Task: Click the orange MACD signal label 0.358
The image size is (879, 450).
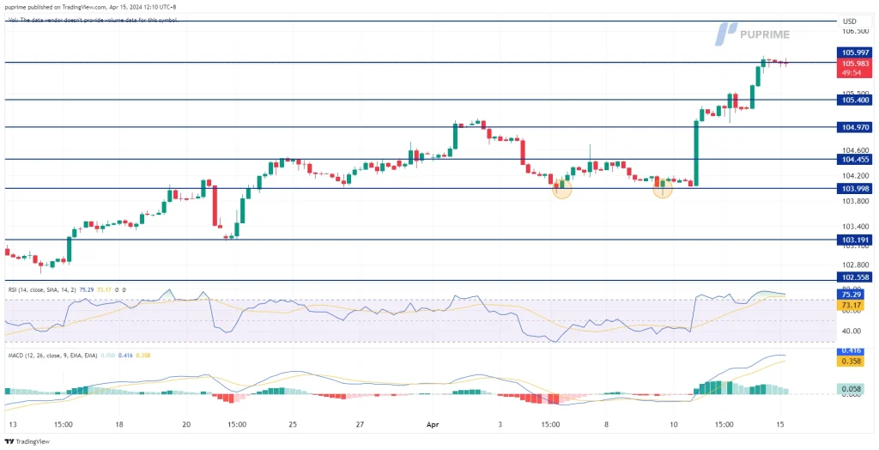Action: click(x=855, y=362)
